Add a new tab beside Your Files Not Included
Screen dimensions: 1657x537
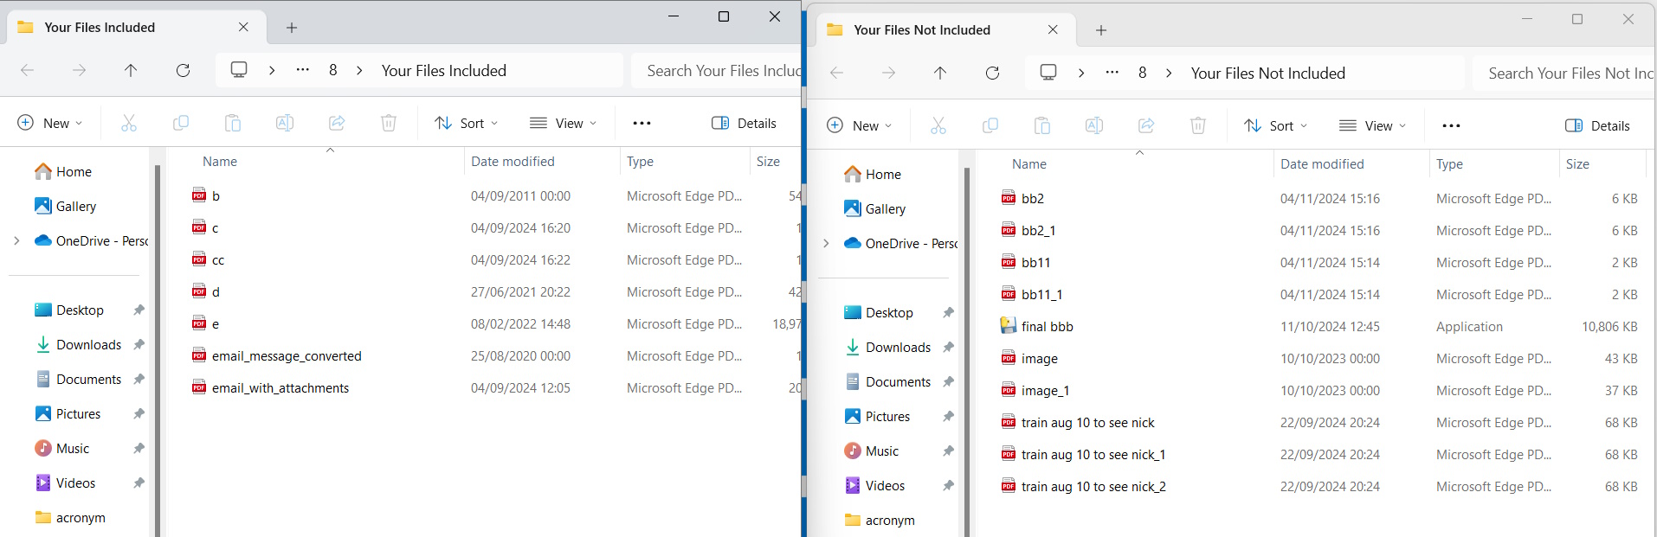tap(1101, 30)
